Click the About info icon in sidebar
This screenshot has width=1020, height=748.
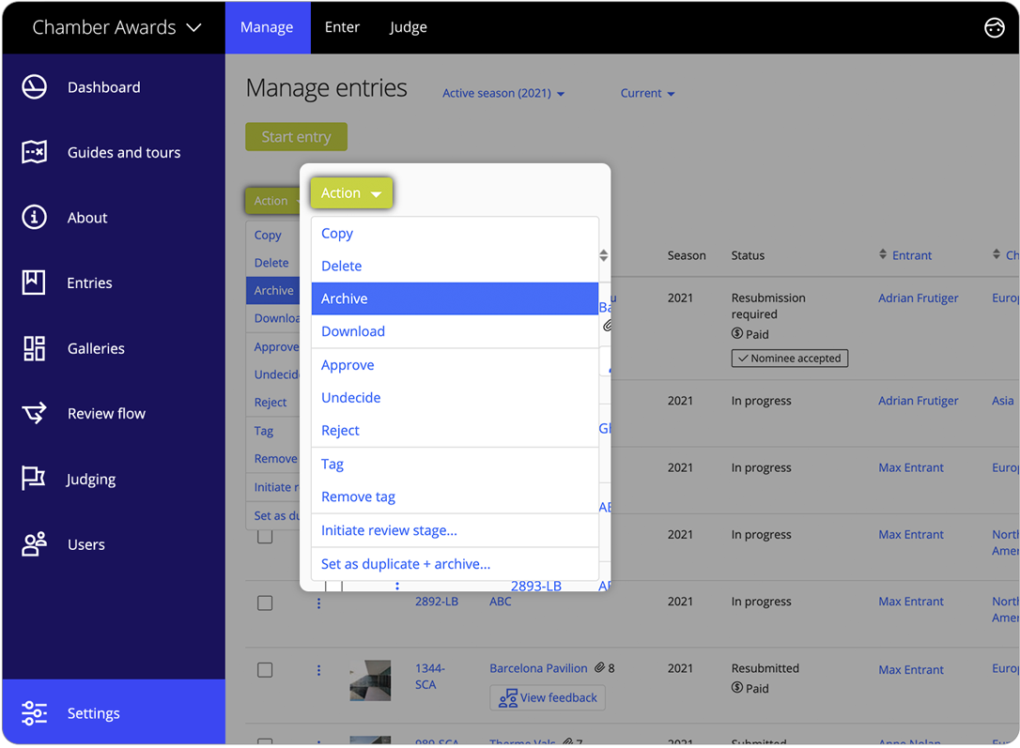pyautogui.click(x=34, y=217)
